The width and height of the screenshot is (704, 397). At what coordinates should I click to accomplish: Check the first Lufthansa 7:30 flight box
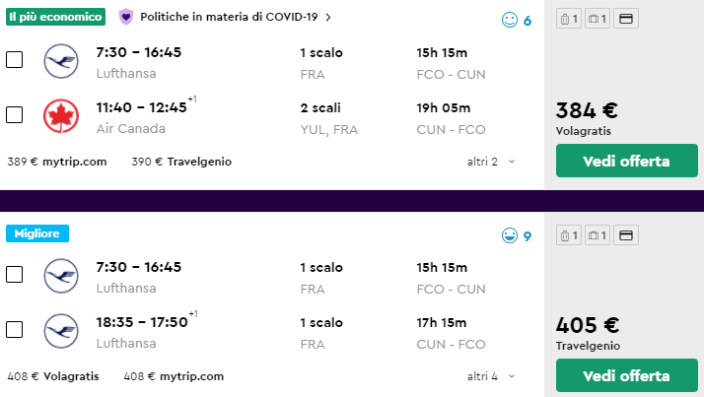pyautogui.click(x=15, y=60)
